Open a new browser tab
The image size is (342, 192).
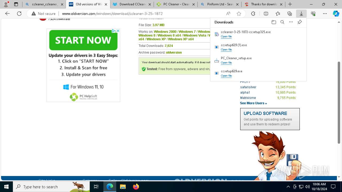tap(290, 4)
